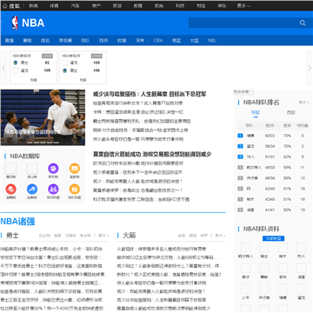The height and width of the screenshot is (313, 313).
Task: Click the NBA诸强 heading
Action: (x=17, y=222)
